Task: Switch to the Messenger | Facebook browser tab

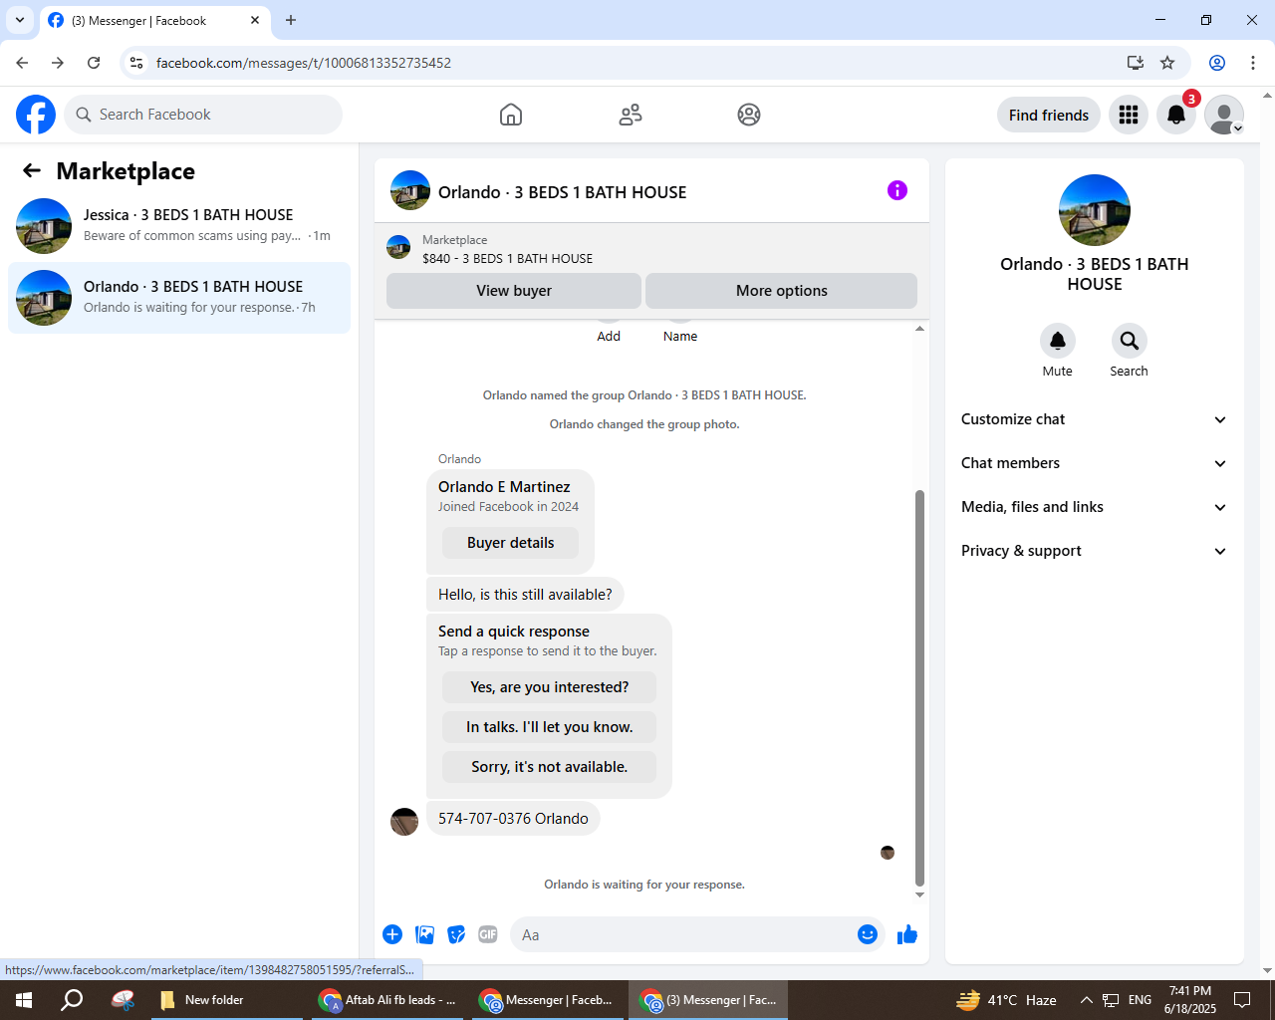Action: click(x=154, y=21)
